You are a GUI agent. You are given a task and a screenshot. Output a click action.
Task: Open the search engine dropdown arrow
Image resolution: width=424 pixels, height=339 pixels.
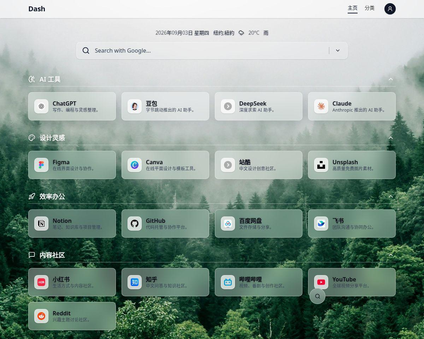[x=338, y=50]
